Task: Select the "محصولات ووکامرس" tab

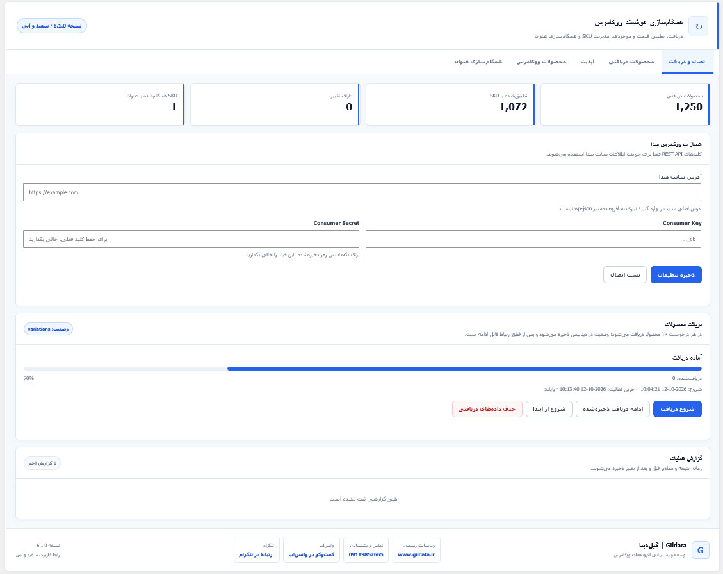Action: pyautogui.click(x=541, y=62)
